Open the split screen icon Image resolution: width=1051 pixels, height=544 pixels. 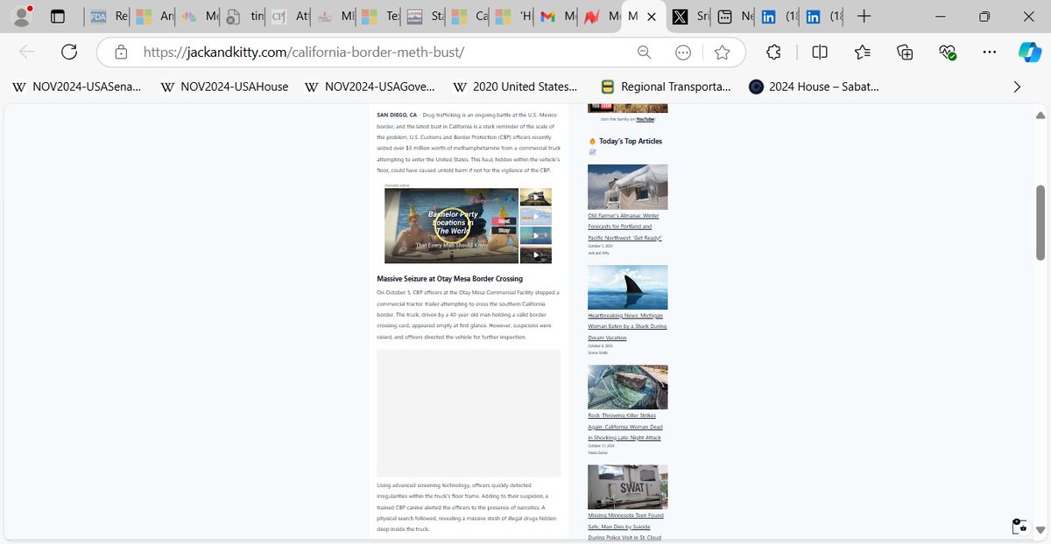pos(819,52)
